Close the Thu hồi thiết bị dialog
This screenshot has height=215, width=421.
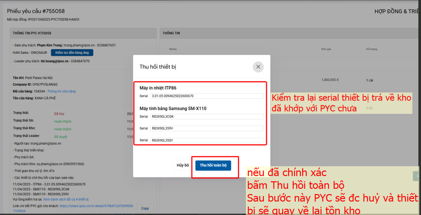click(x=258, y=67)
